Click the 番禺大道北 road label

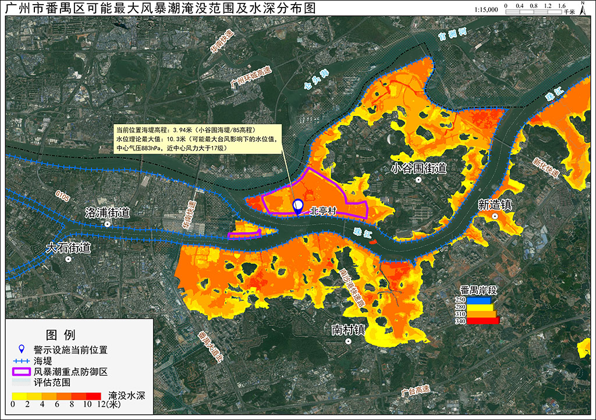(211, 347)
